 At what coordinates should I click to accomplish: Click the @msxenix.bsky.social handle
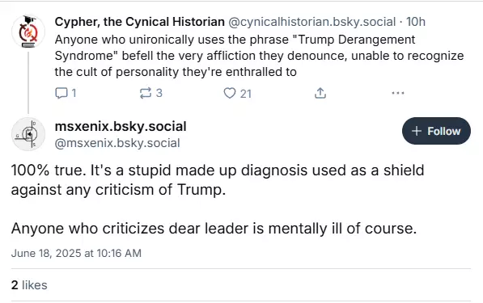click(x=117, y=143)
